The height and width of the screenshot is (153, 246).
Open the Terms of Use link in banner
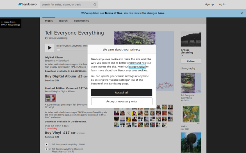[x=114, y=13]
